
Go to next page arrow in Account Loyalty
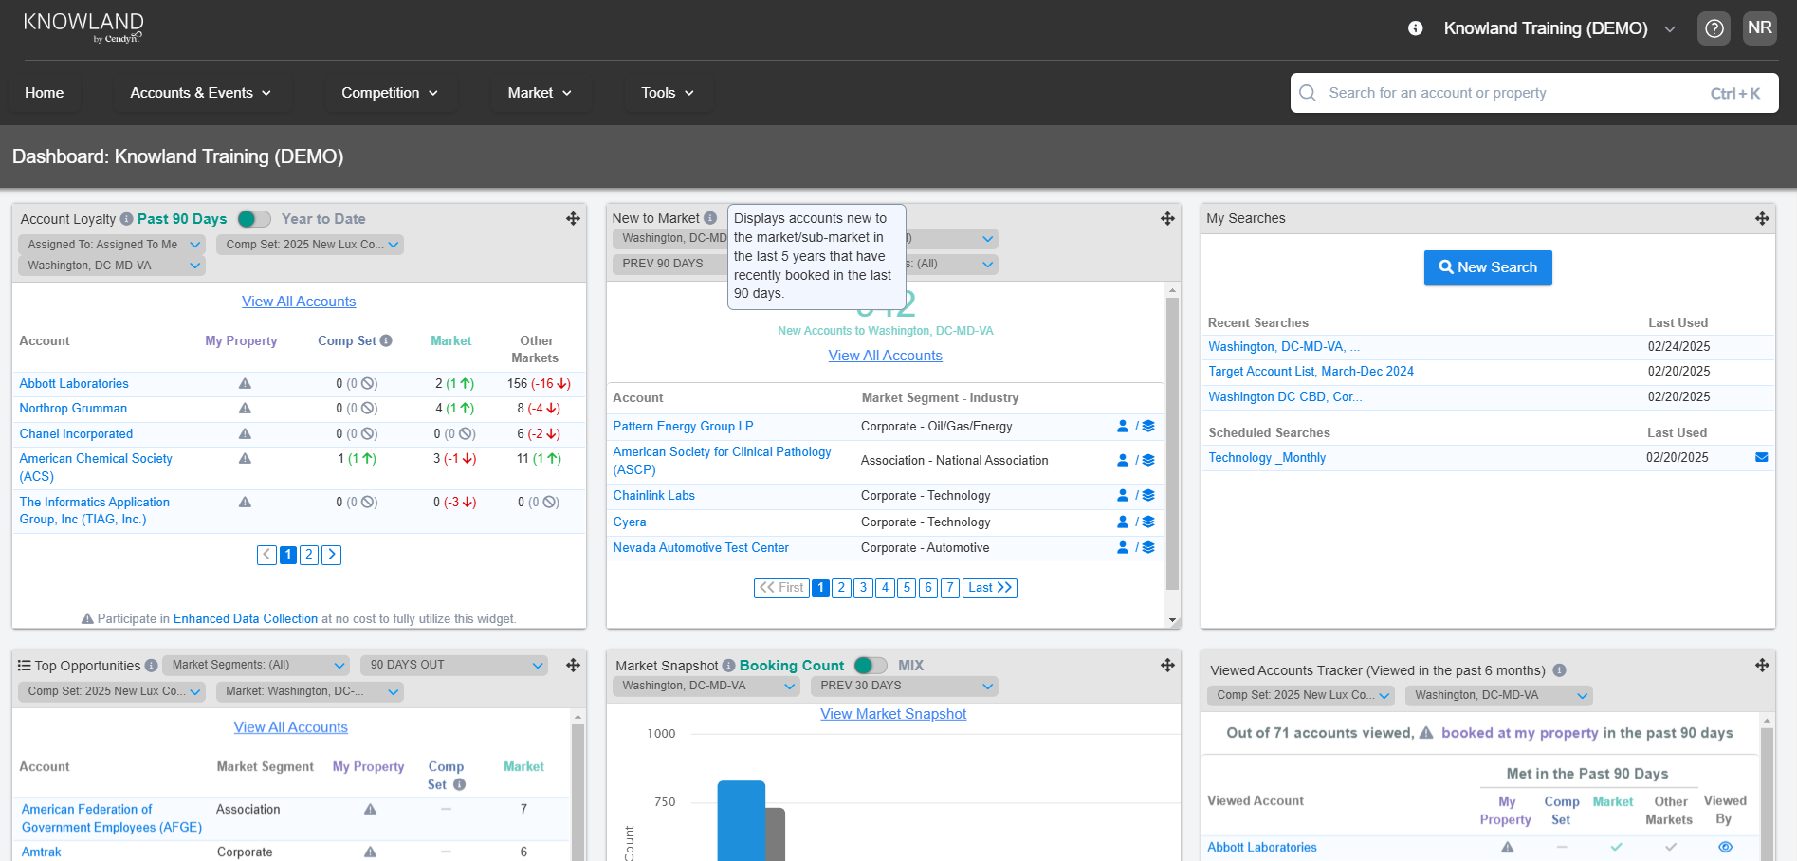coord(331,555)
